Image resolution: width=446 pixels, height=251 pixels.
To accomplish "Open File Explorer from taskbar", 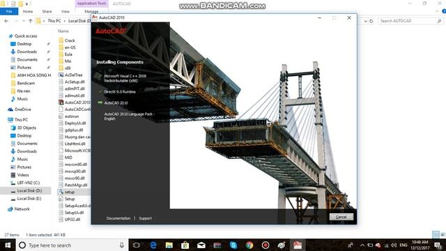I will [169, 245].
